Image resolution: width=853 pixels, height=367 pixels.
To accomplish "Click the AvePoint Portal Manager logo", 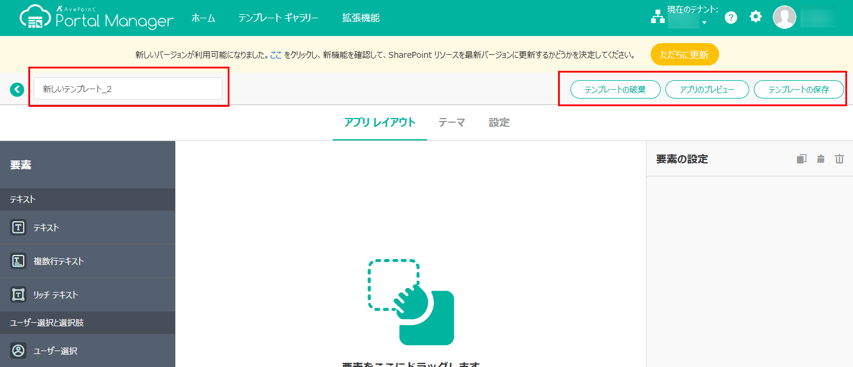I will 97,18.
